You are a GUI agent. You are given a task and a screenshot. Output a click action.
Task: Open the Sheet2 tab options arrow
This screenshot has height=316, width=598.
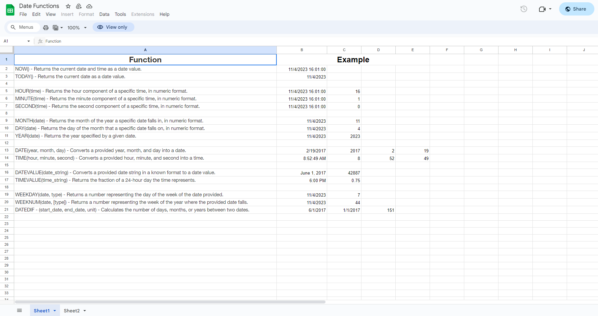tap(85, 311)
